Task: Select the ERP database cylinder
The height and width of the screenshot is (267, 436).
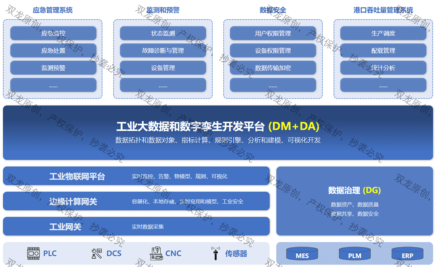Action: tap(407, 254)
